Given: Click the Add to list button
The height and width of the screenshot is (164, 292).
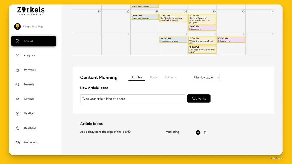Looking at the screenshot, I should 199,98.
